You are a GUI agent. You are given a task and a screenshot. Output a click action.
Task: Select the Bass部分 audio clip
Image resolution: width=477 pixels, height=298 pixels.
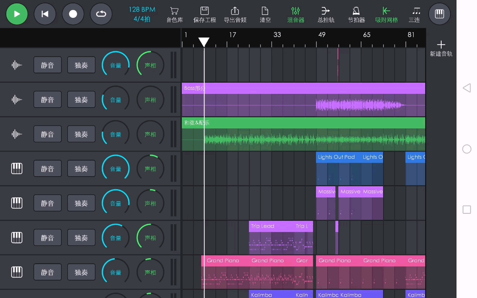tap(303, 99)
